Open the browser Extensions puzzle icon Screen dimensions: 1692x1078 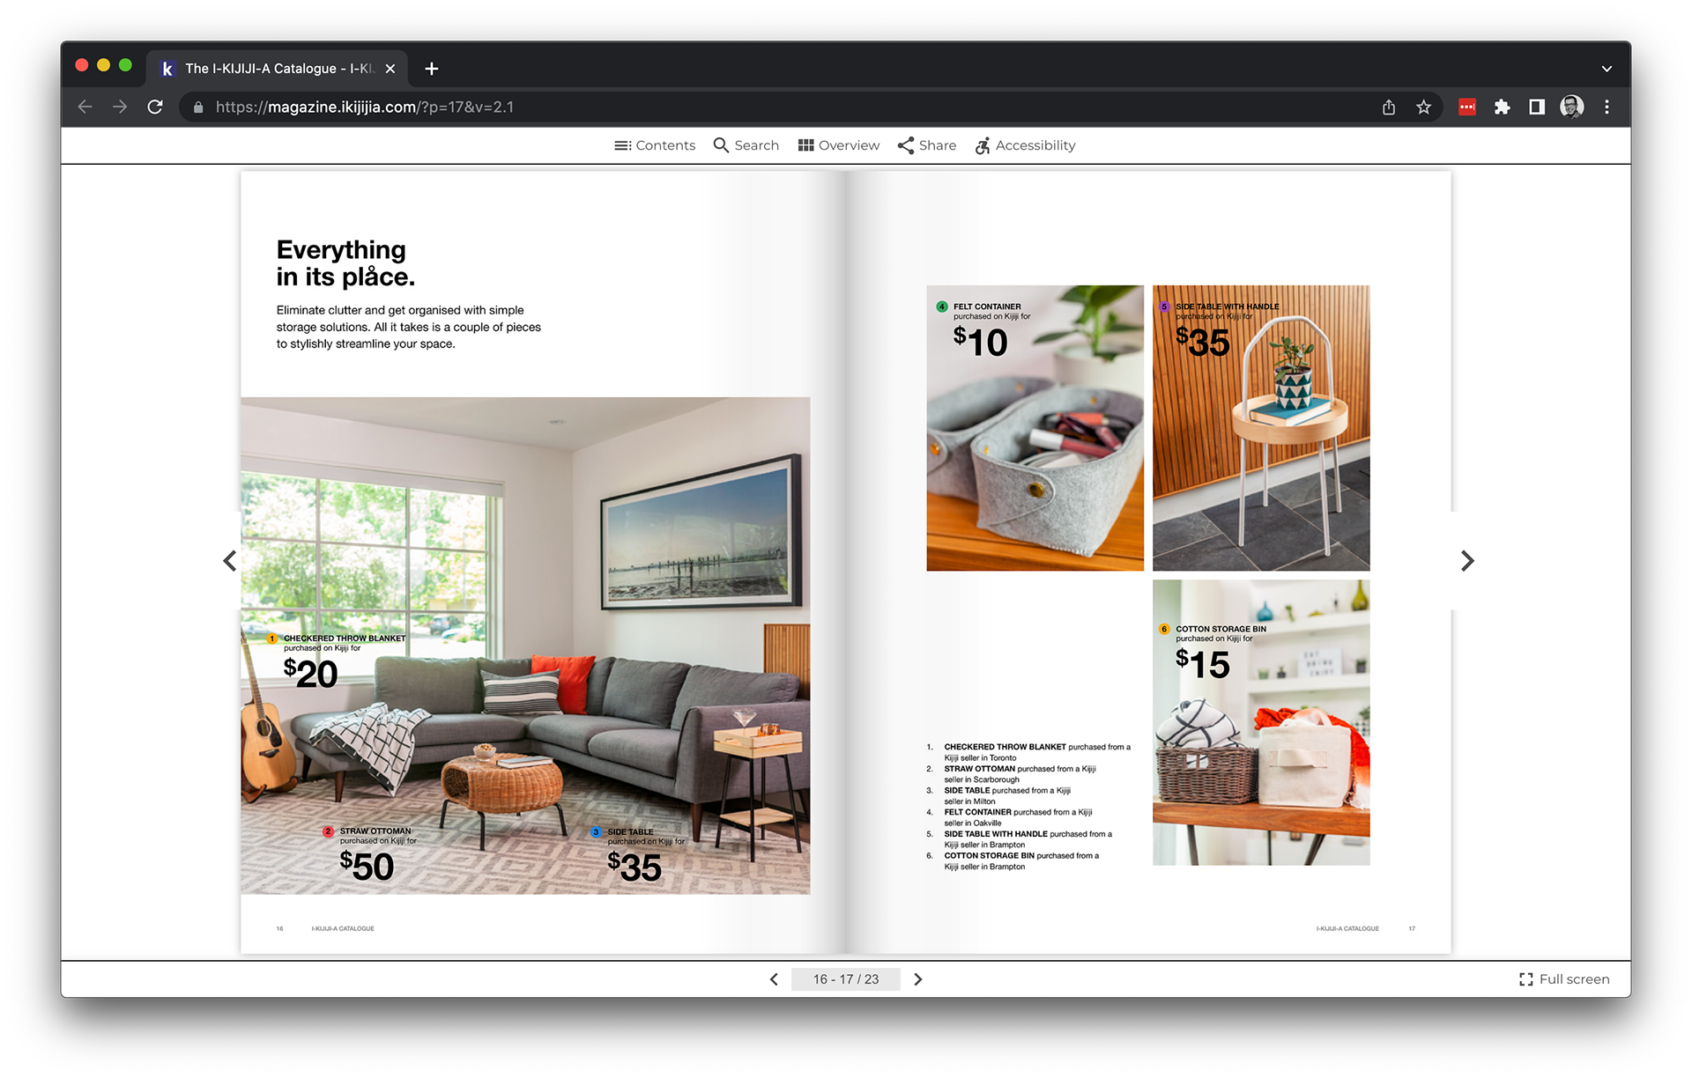tap(1502, 107)
